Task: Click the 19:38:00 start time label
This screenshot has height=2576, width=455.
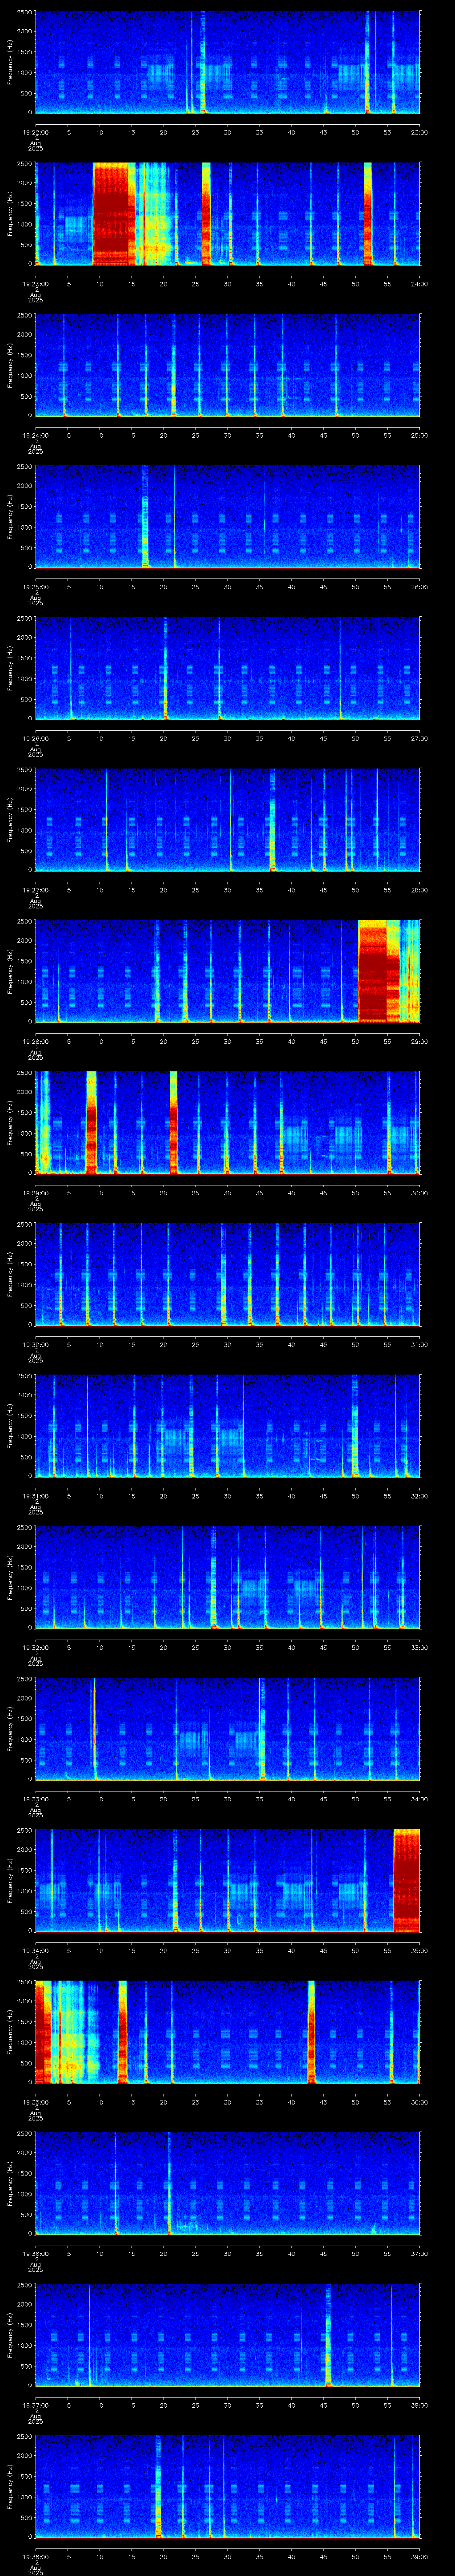Action: point(35,2556)
